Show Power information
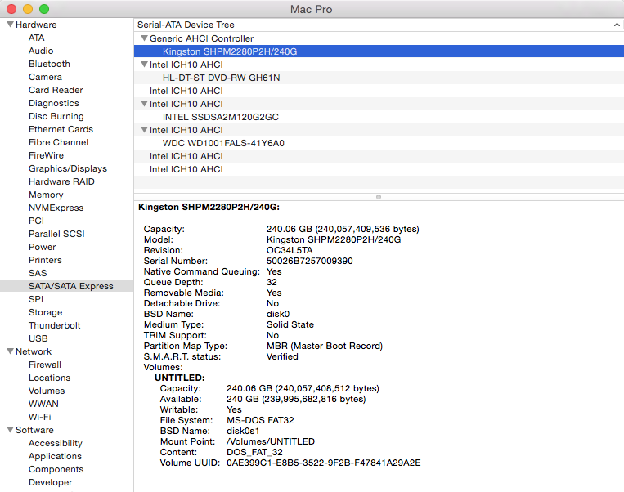Screen dimensions: 624x492 (x=42, y=247)
